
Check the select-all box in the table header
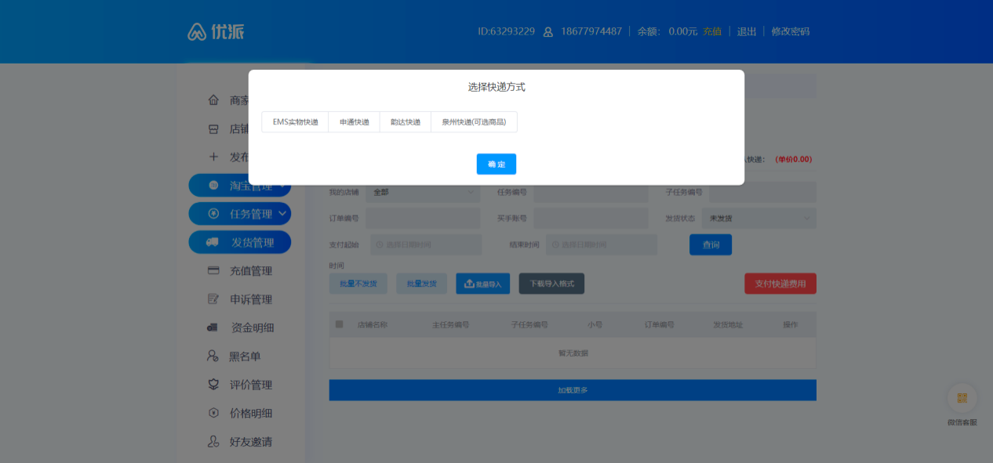click(x=340, y=324)
